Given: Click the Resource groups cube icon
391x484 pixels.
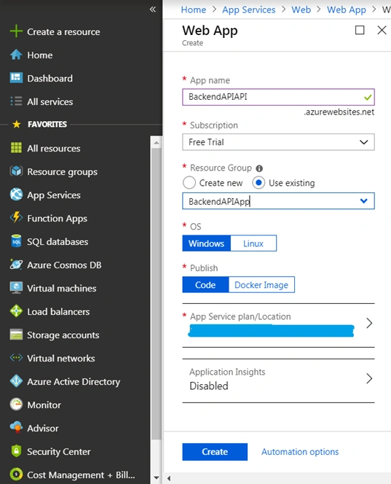Looking at the screenshot, I should click(x=16, y=171).
